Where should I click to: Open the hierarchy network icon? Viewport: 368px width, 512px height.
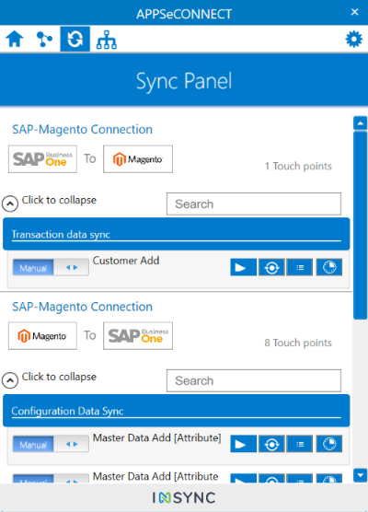[107, 40]
